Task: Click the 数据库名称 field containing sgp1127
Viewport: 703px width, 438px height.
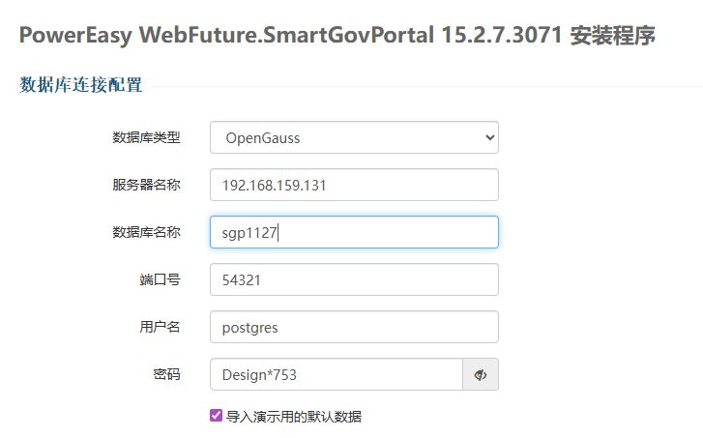Action: pos(353,232)
